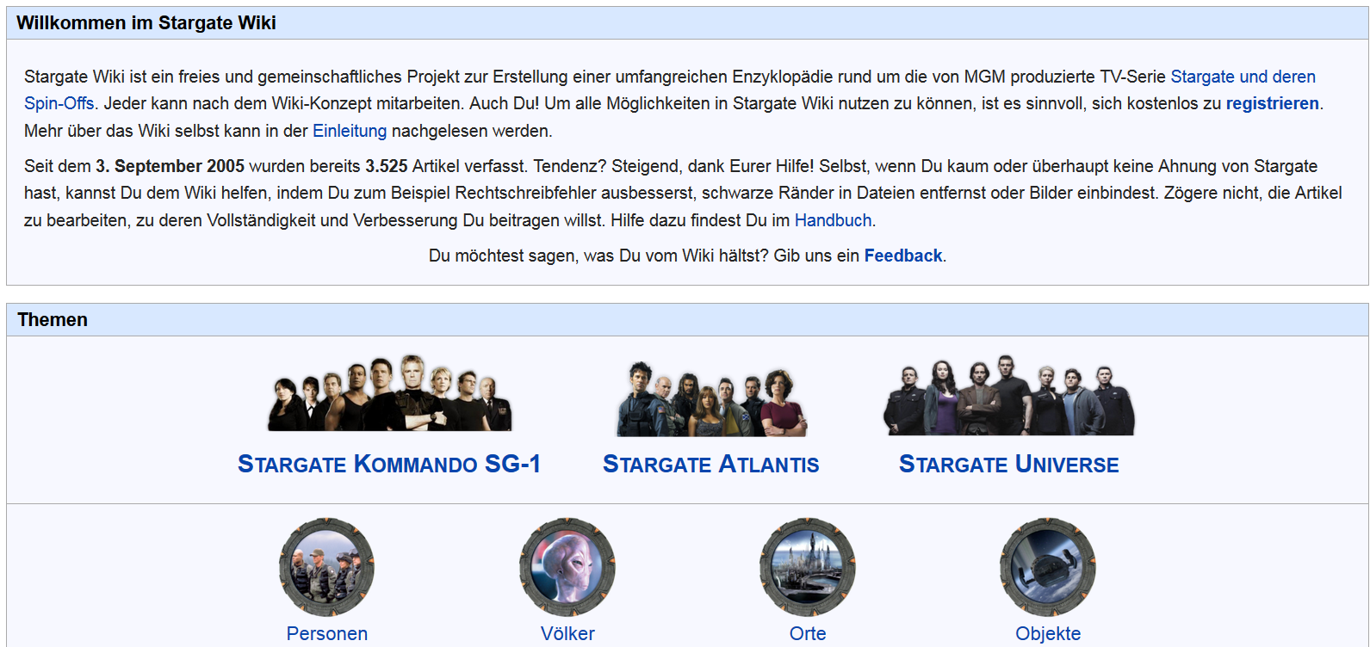The width and height of the screenshot is (1370, 647).
Task: Click the SG-1 cast group photo
Action: [389, 394]
